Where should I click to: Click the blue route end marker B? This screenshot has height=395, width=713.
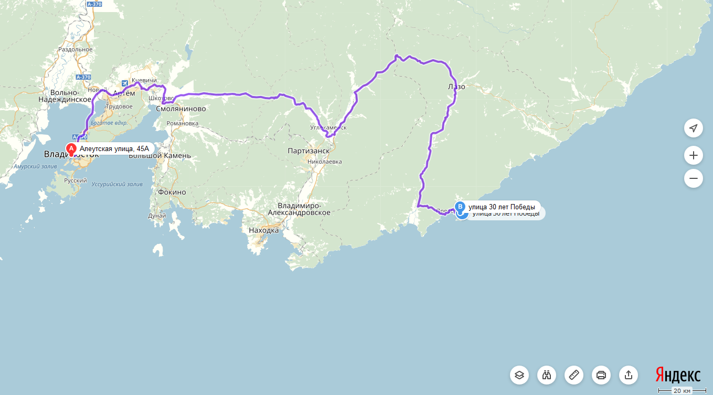click(x=460, y=206)
